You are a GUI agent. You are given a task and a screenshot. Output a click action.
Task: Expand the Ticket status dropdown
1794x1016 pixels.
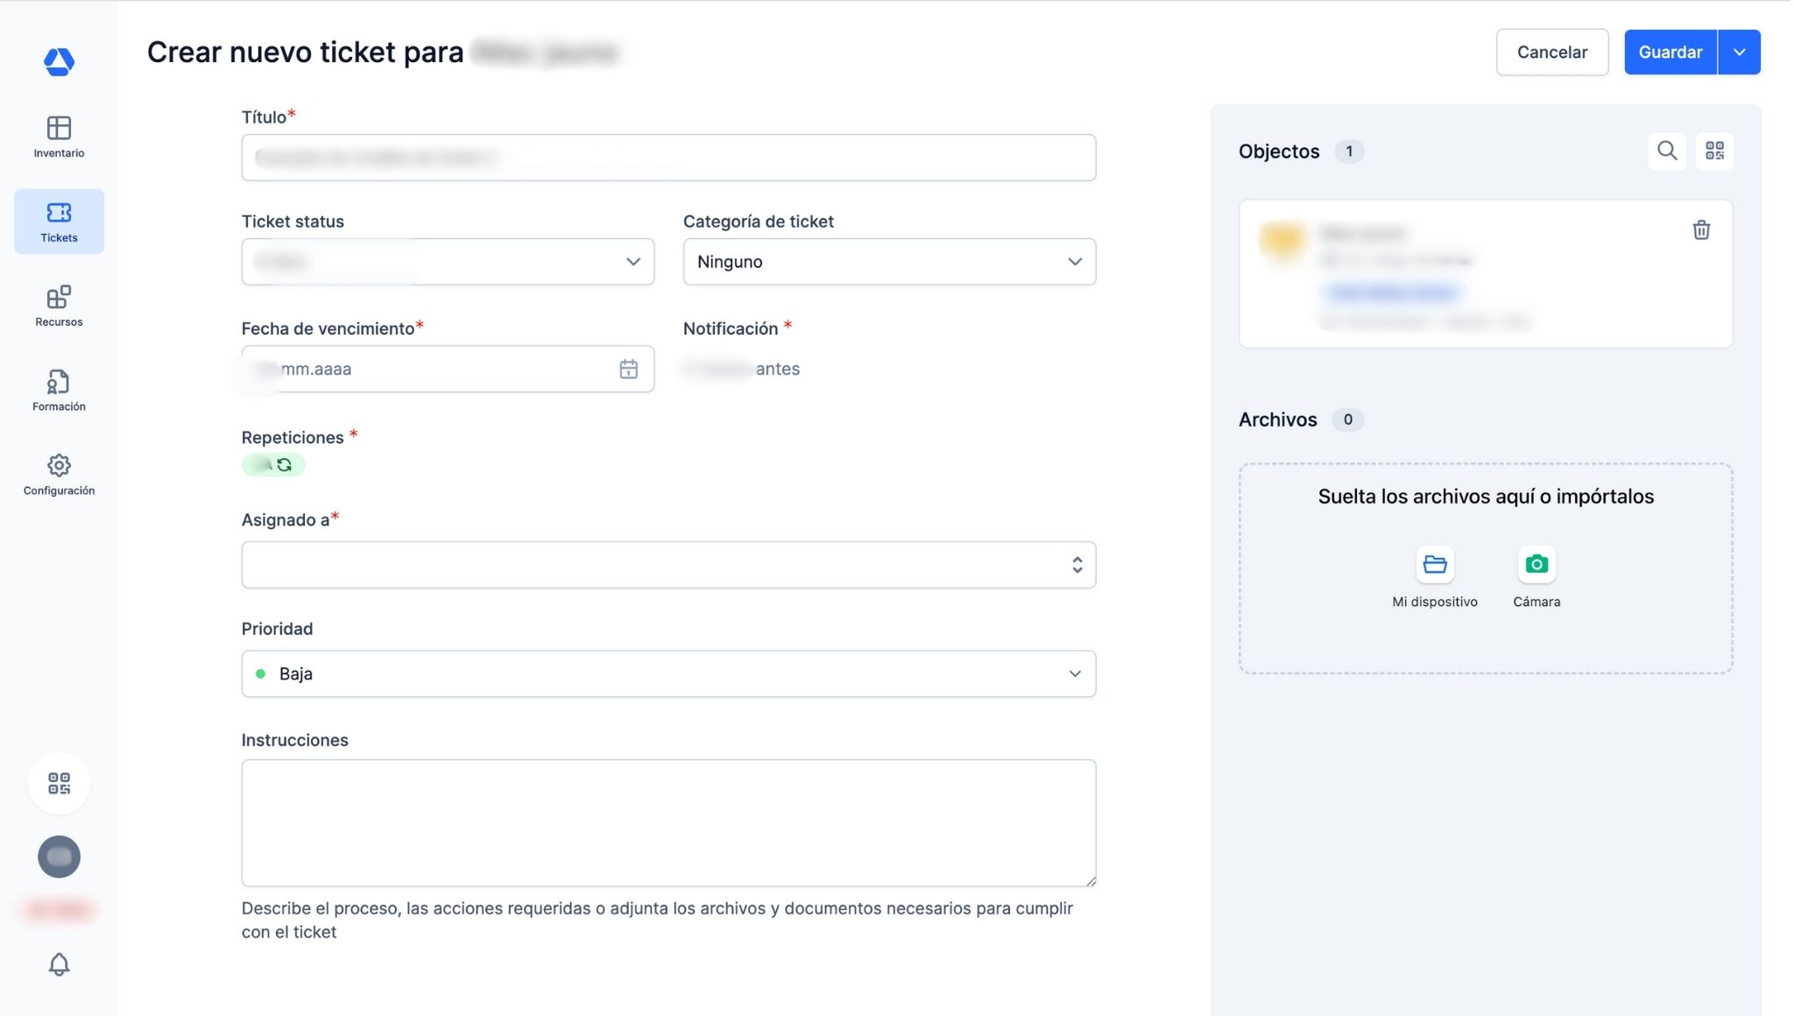coord(448,262)
